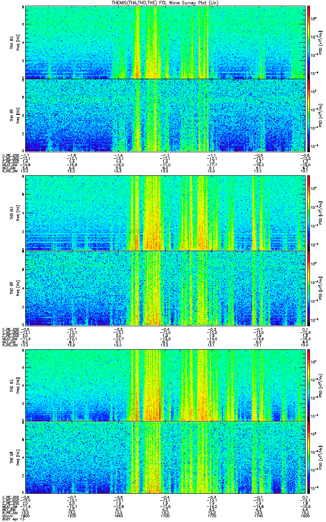This screenshot has height=522, width=326.
Task: Click the PSD [nT²/Hz] label of THE BL
Action: coord(321,385)
